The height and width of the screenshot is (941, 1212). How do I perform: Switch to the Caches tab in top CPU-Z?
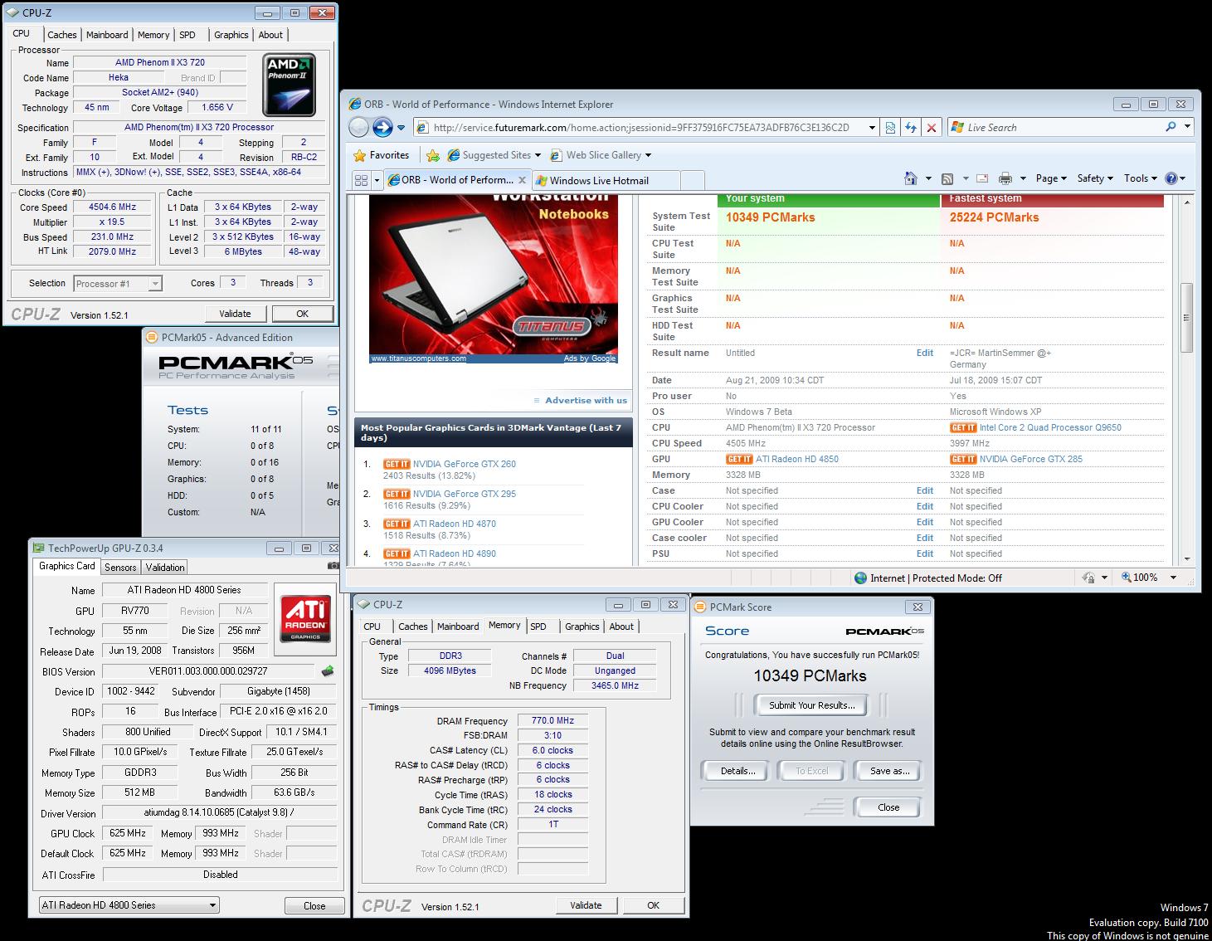pyautogui.click(x=61, y=35)
